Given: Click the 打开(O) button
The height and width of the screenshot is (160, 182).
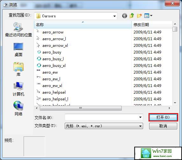Looking at the screenshot, I should (163, 117).
